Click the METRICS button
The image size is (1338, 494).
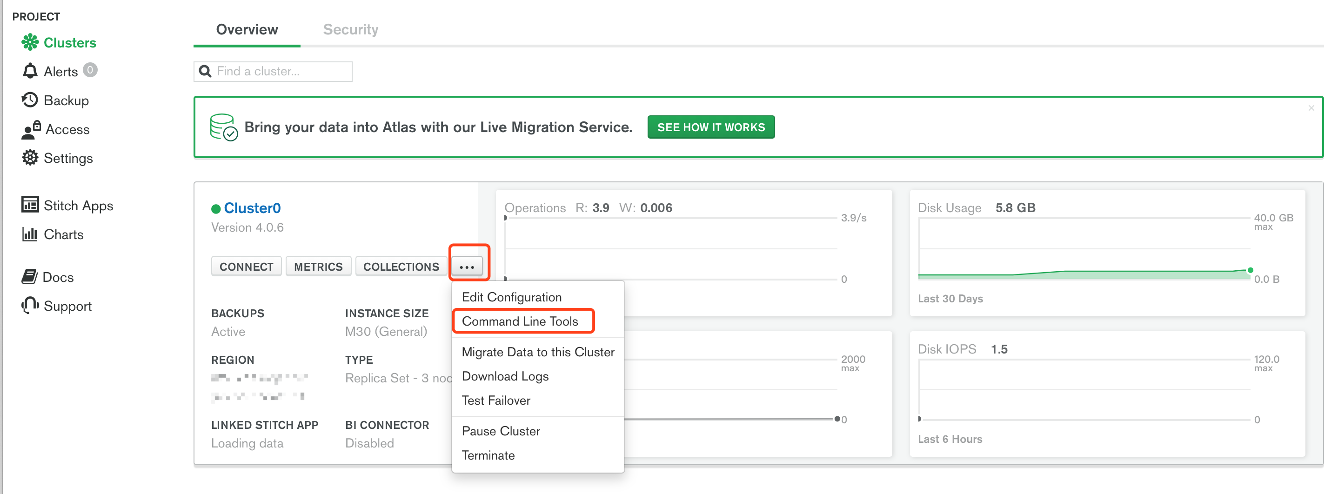[x=318, y=267]
